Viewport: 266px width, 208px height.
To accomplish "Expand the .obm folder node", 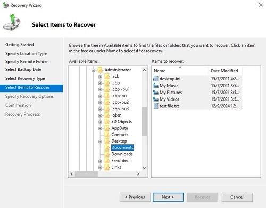I will 100,115.
